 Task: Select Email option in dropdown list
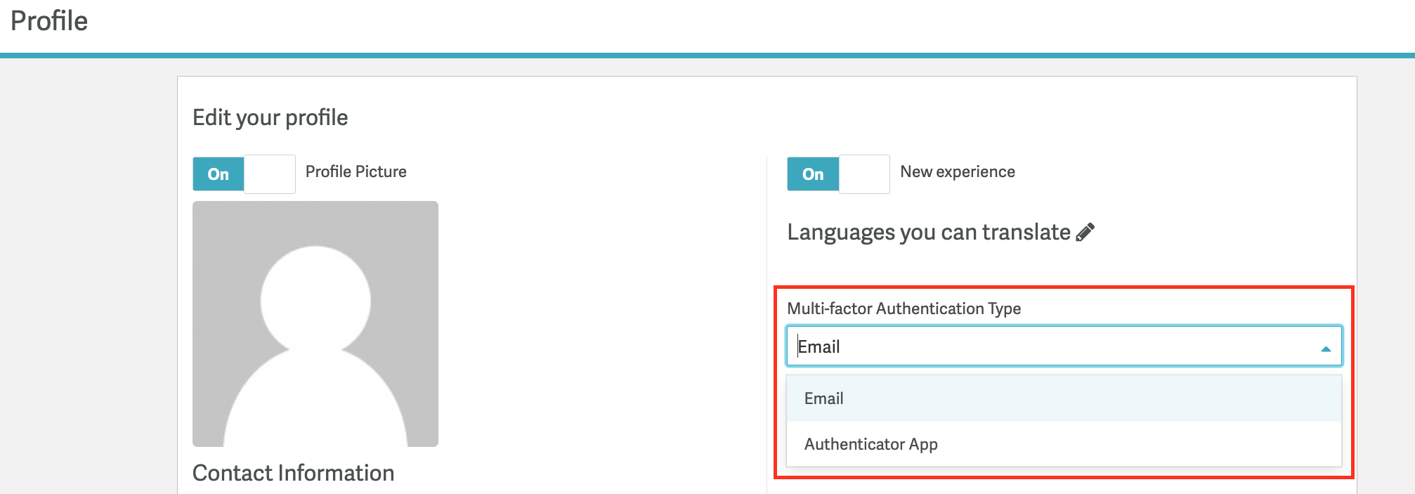click(1064, 398)
